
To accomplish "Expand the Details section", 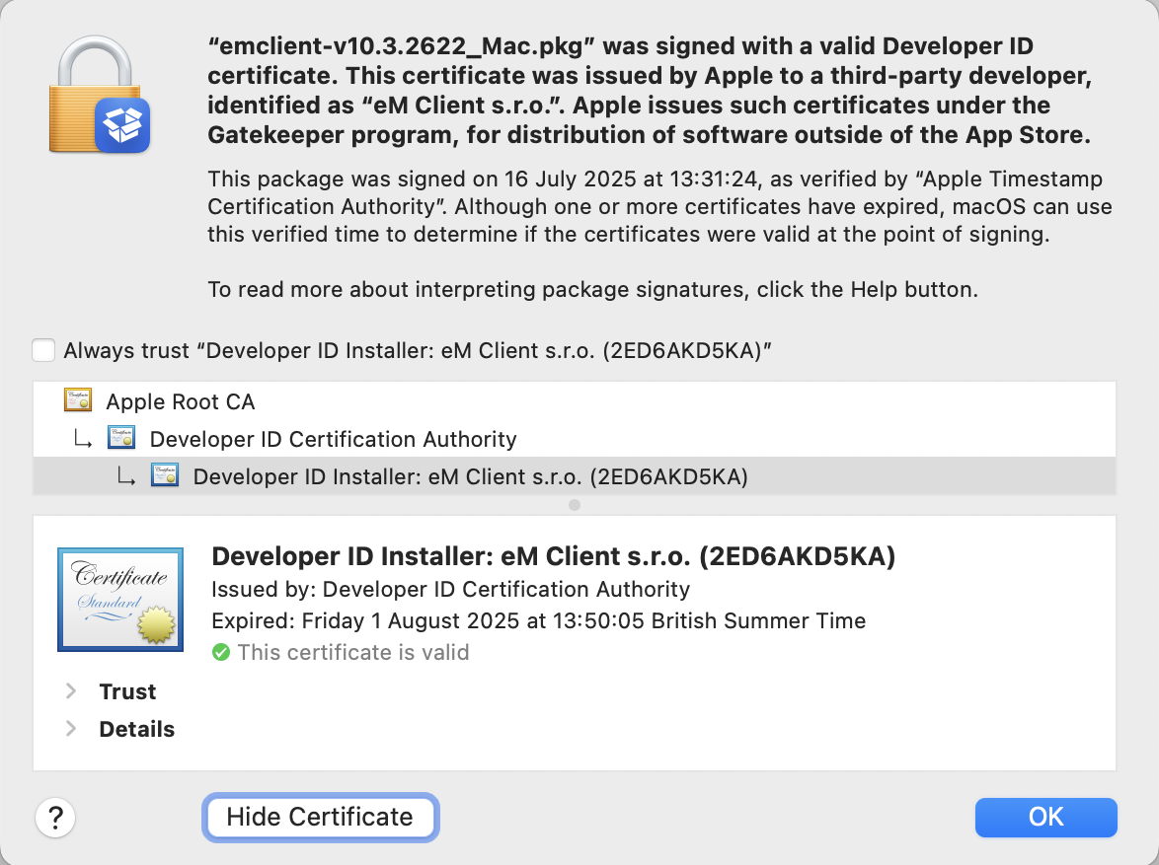I will [71, 729].
